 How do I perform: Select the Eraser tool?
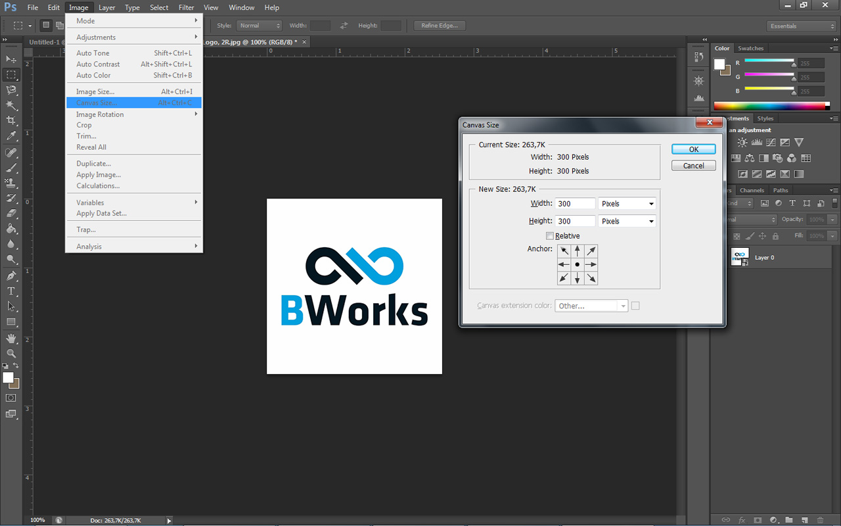click(11, 213)
